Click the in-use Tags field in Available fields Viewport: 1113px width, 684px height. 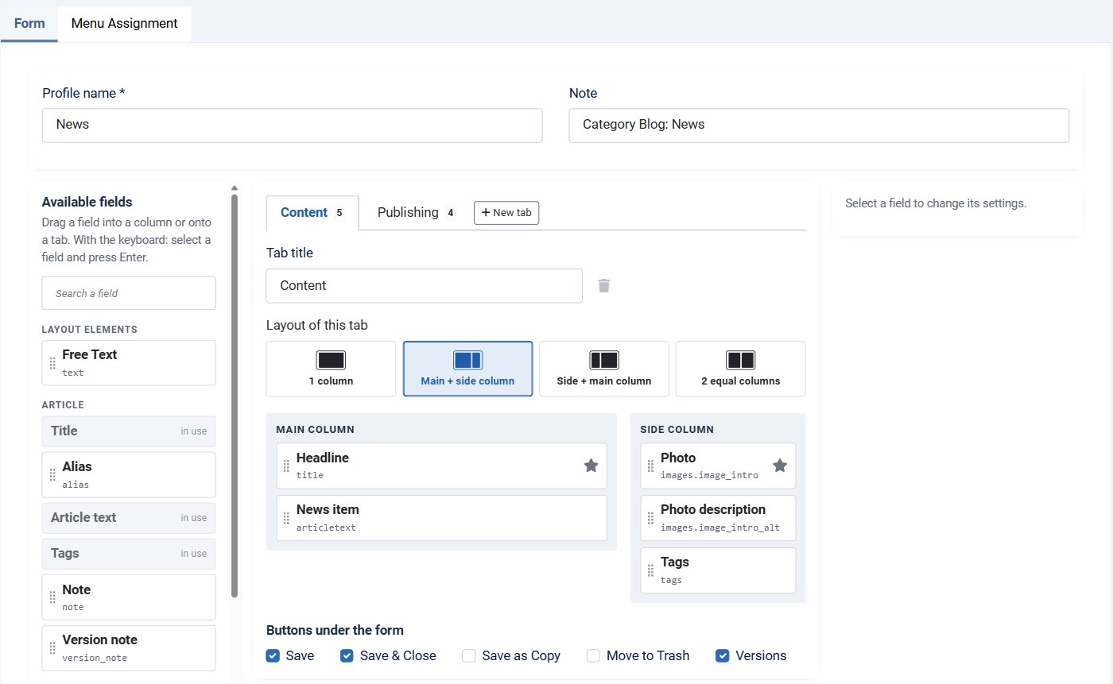point(129,554)
